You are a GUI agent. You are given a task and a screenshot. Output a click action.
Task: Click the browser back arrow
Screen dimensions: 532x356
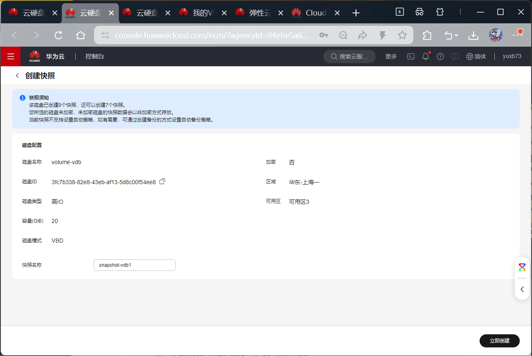(14, 35)
